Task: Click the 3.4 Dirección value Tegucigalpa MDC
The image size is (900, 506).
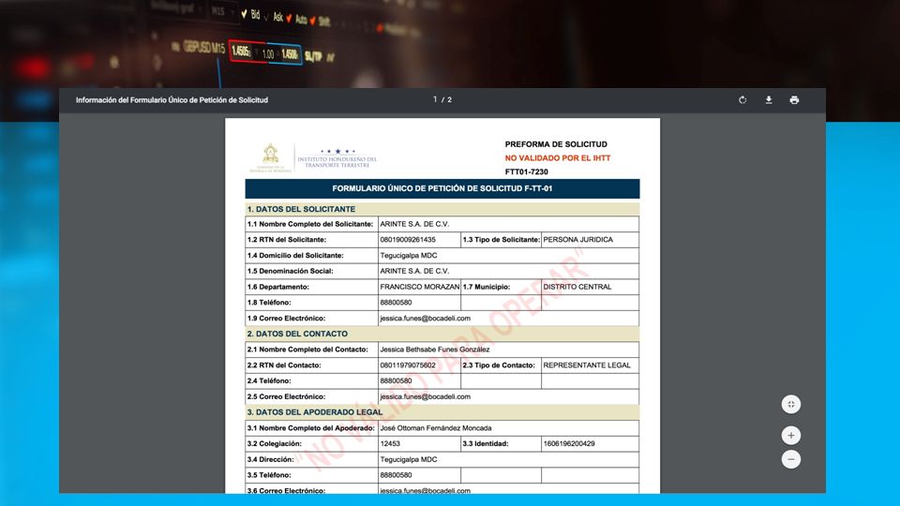Action: [x=408, y=459]
